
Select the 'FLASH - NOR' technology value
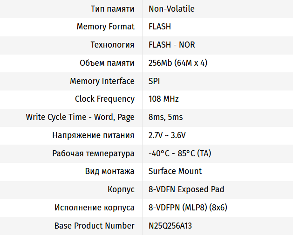(x=171, y=45)
